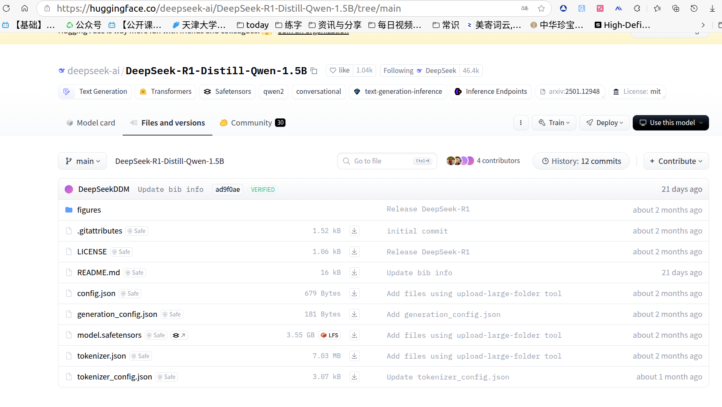Viewport: 722px width, 407px height.
Task: Download the .gitattributes file
Action: pyautogui.click(x=354, y=231)
